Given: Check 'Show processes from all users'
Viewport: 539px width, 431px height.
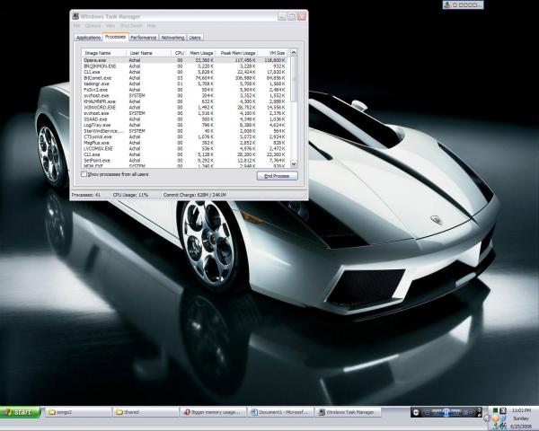Looking at the screenshot, I should (84, 174).
